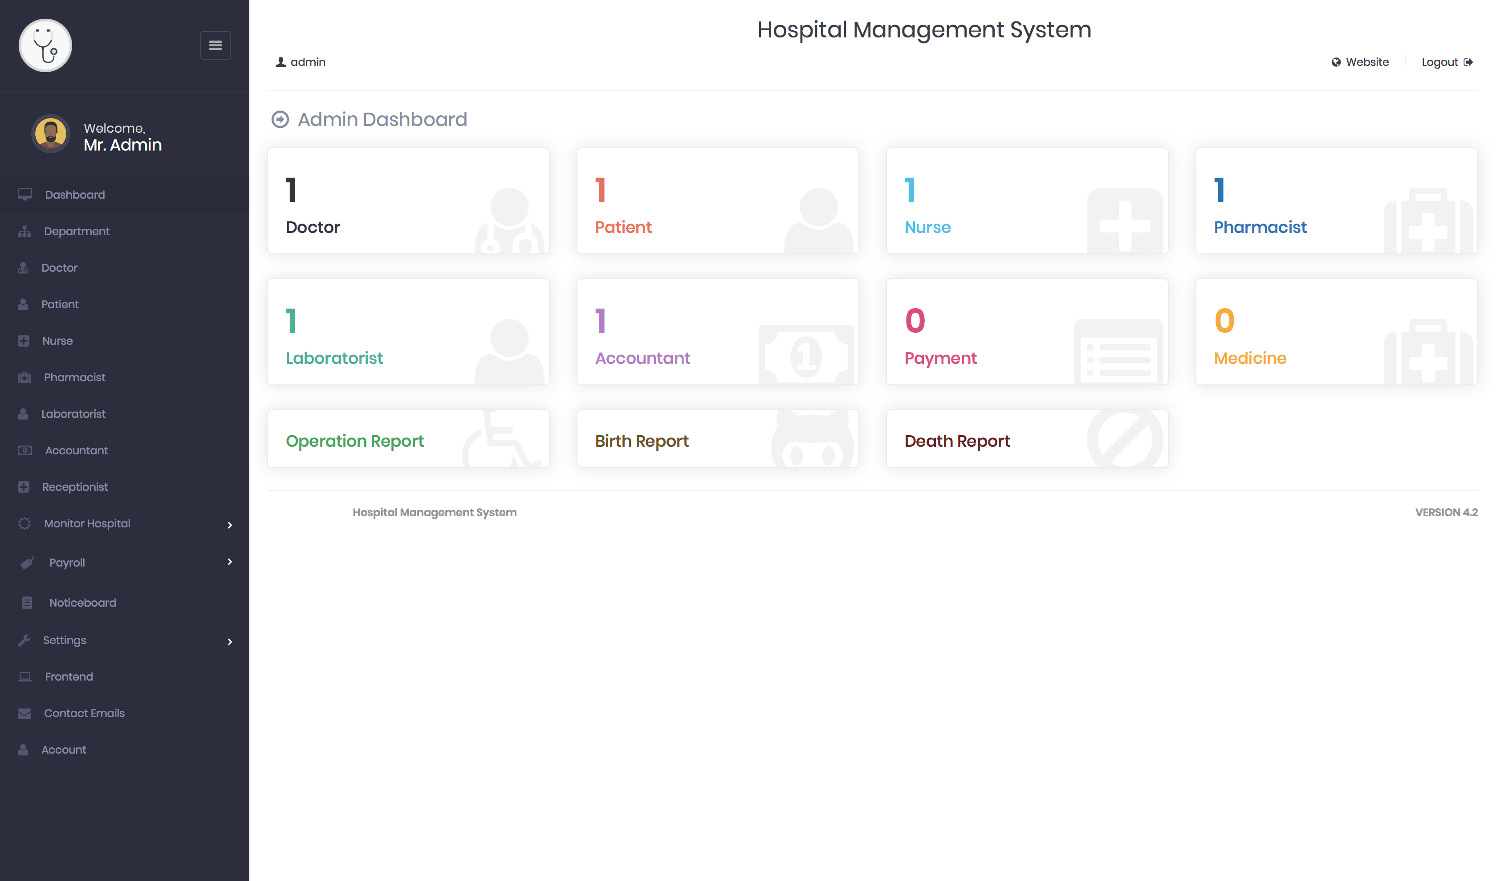Viewport: 1496px width, 881px height.
Task: Click the Frontend laptop icon
Action: (x=25, y=677)
